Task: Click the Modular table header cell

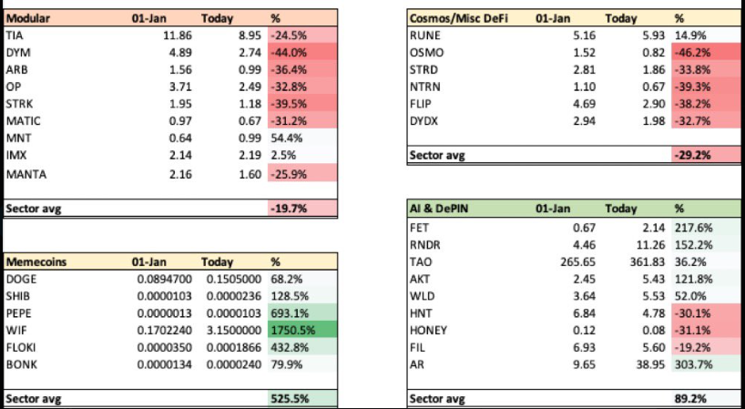Action: pyautogui.click(x=27, y=19)
